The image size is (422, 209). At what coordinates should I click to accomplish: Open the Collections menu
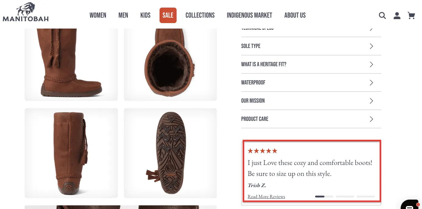200,15
